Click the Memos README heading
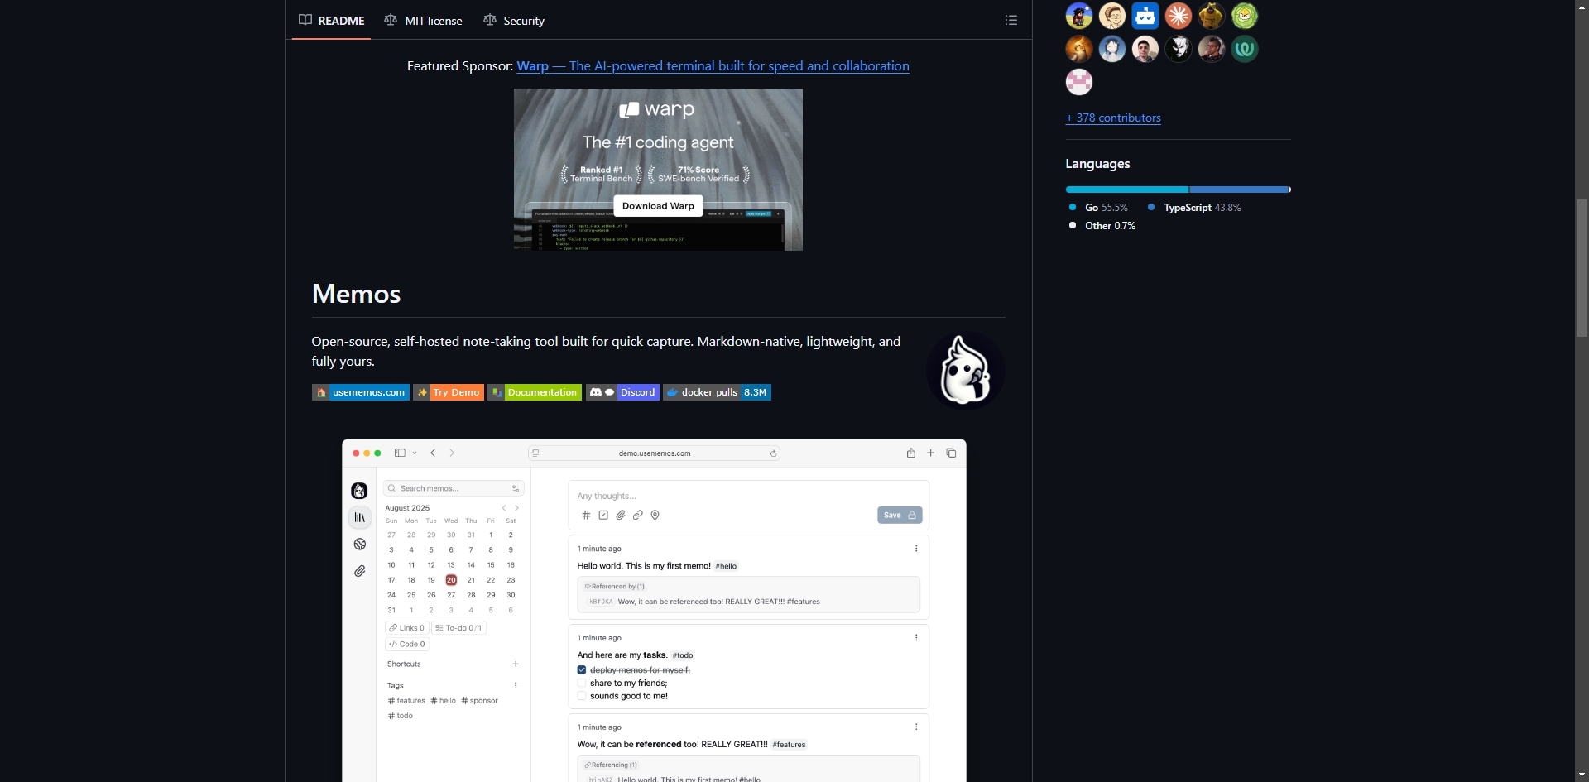The image size is (1589, 782). (356, 294)
